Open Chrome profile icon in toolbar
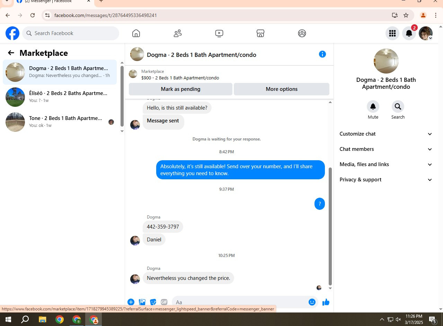 click(x=423, y=15)
